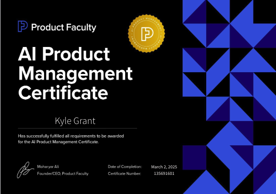Click the "Date of Completion:" label
276x194 pixels.
pyautogui.click(x=125, y=167)
